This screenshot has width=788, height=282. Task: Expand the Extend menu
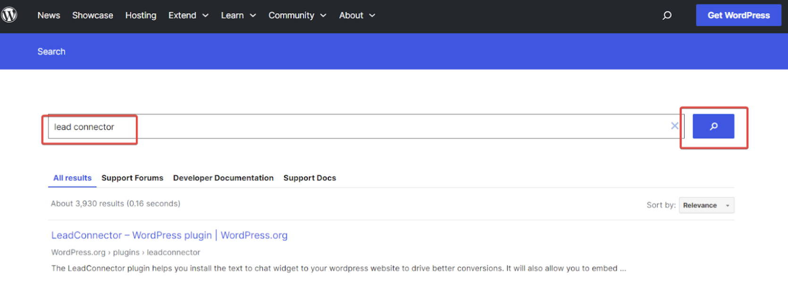[x=188, y=16]
